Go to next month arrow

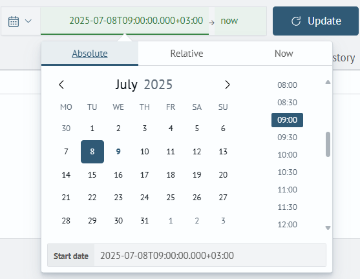coord(227,85)
